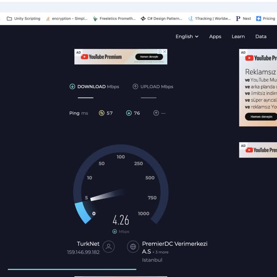Open the Unity Scripting bookmark folder
Image resolution: width=277 pixels, height=277 pixels.
point(24,18)
